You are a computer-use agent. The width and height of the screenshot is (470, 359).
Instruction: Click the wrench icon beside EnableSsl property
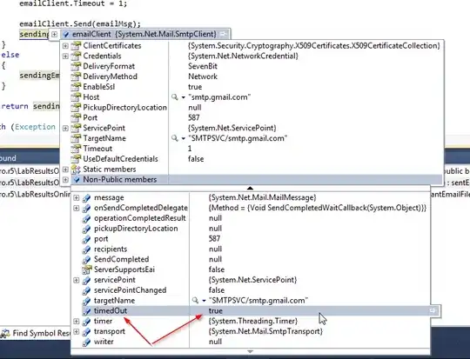[x=76, y=87]
